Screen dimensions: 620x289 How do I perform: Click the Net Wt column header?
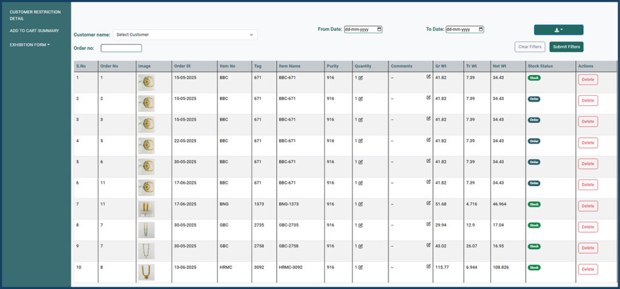click(498, 66)
